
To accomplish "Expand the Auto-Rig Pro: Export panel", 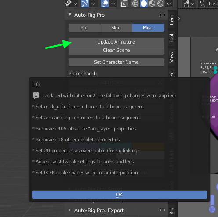I will tap(70, 210).
